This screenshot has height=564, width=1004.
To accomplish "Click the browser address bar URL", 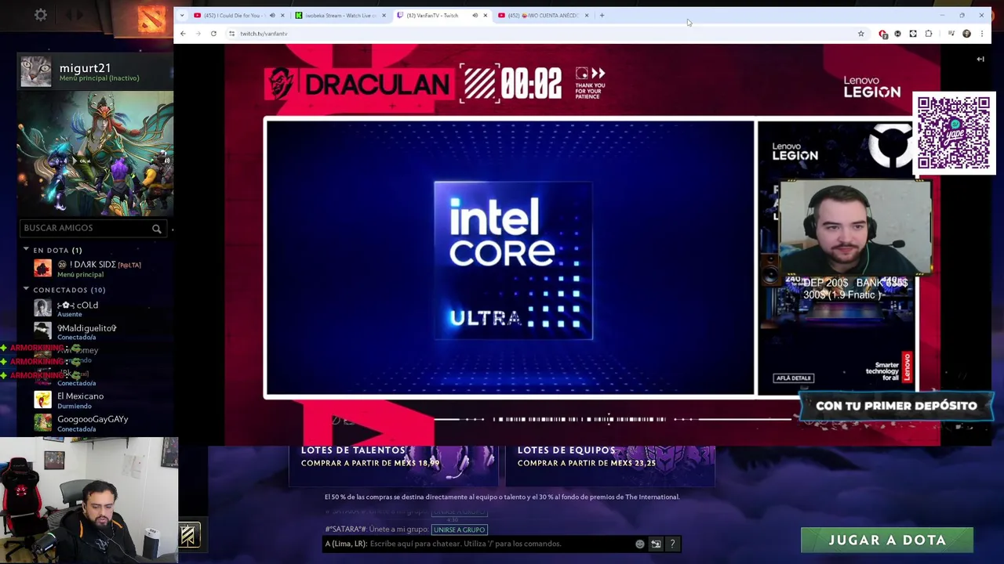I will [264, 34].
